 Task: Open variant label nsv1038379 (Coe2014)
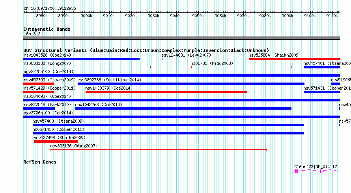[109, 88]
